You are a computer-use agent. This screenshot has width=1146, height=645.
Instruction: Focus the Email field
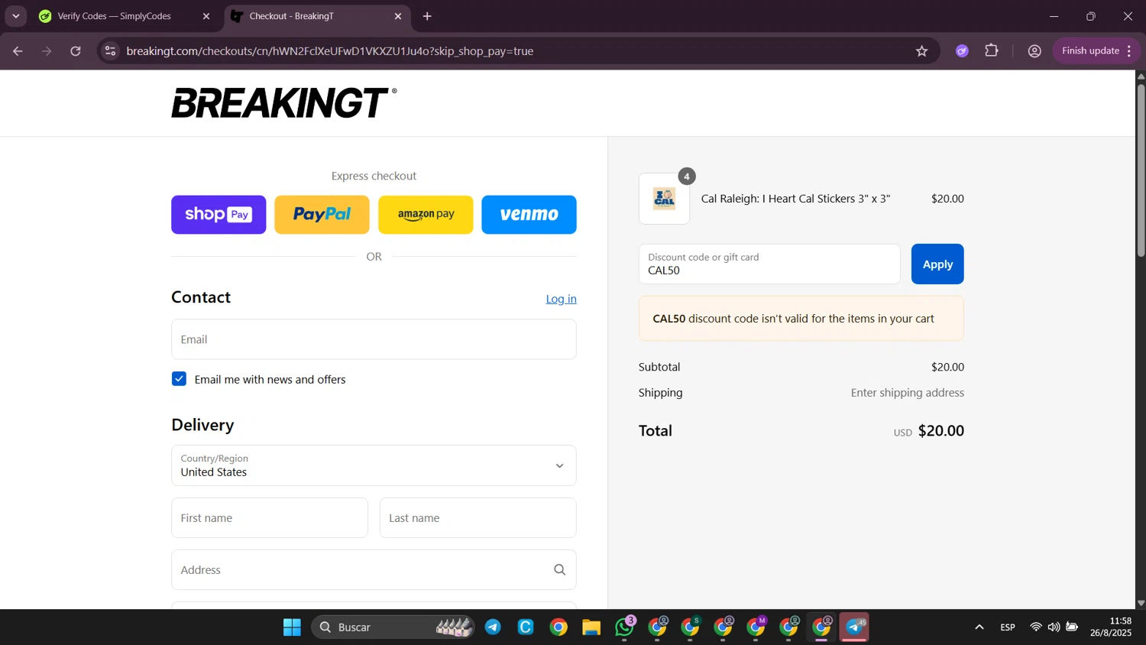tap(374, 339)
